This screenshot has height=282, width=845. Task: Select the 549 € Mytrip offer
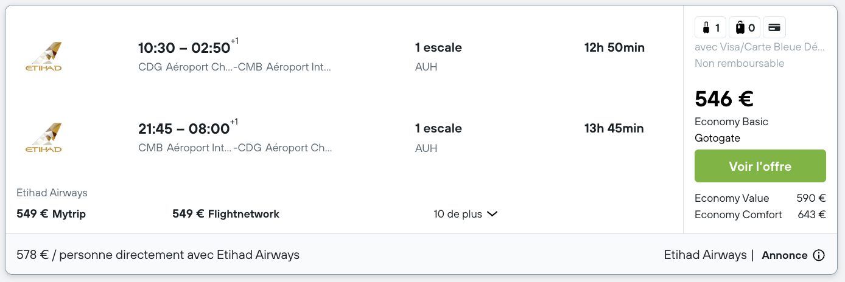point(51,214)
